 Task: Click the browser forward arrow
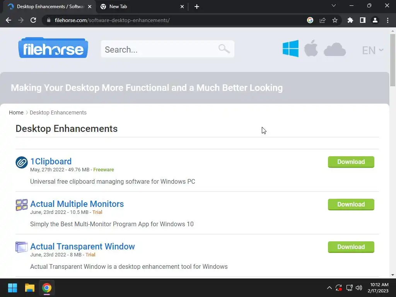[x=21, y=20]
